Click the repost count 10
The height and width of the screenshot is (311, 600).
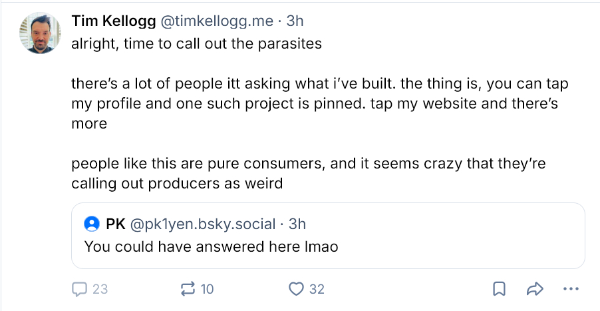tap(207, 289)
